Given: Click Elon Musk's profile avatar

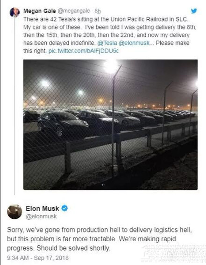Looking at the screenshot, I should point(15,212).
